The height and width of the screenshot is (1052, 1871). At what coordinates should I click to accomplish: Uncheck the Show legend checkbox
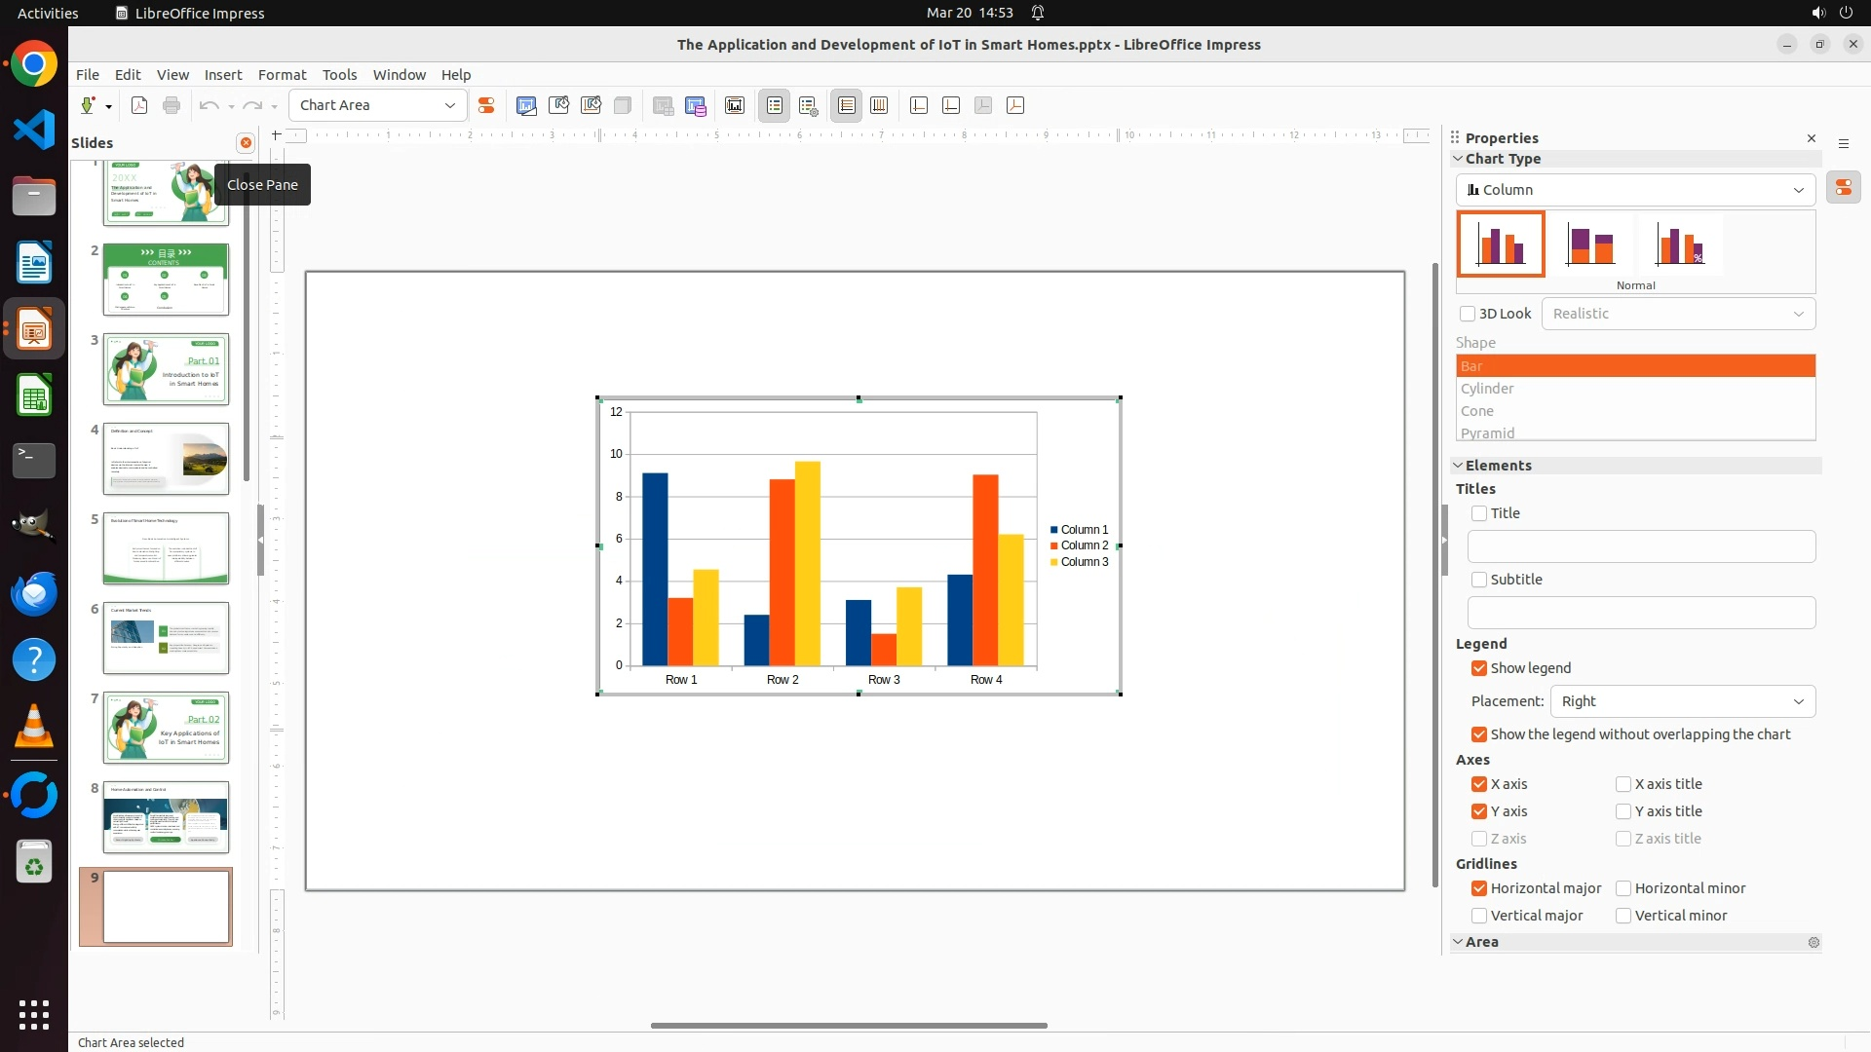(1479, 668)
